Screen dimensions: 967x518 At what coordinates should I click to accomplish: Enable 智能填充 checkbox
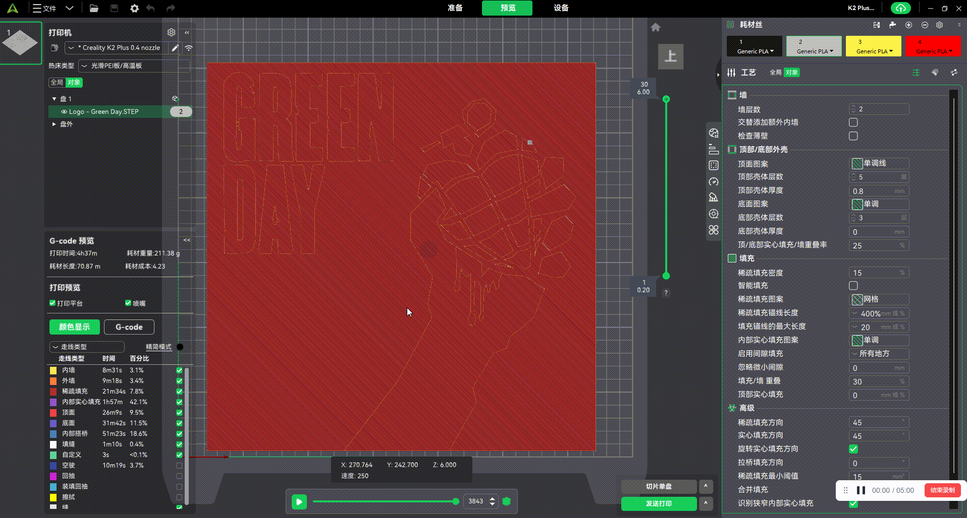click(x=853, y=286)
